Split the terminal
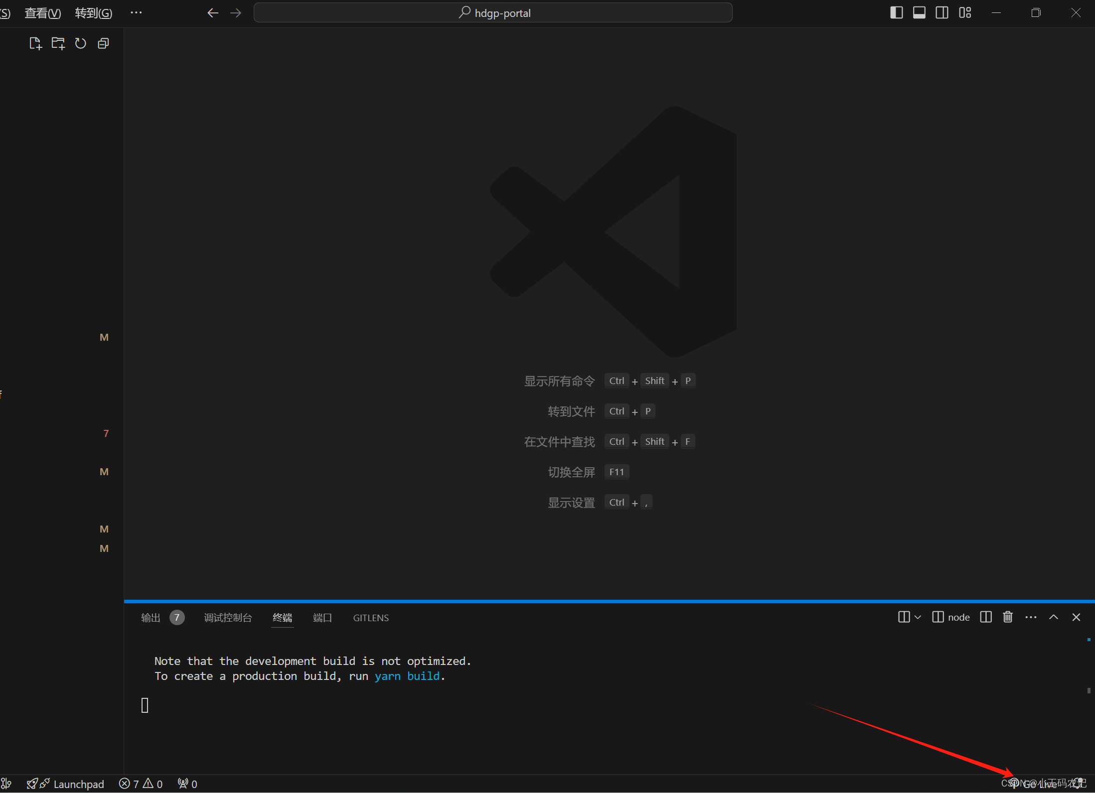Image resolution: width=1095 pixels, height=793 pixels. tap(986, 617)
